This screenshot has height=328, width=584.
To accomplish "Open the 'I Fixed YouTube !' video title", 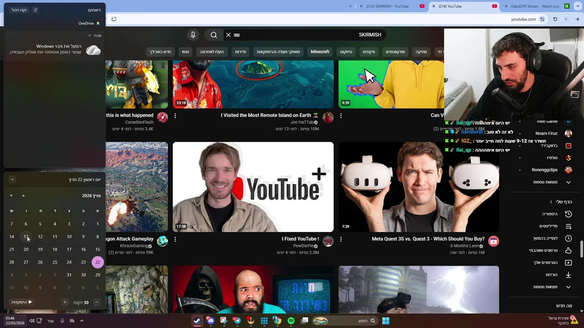I will (300, 239).
